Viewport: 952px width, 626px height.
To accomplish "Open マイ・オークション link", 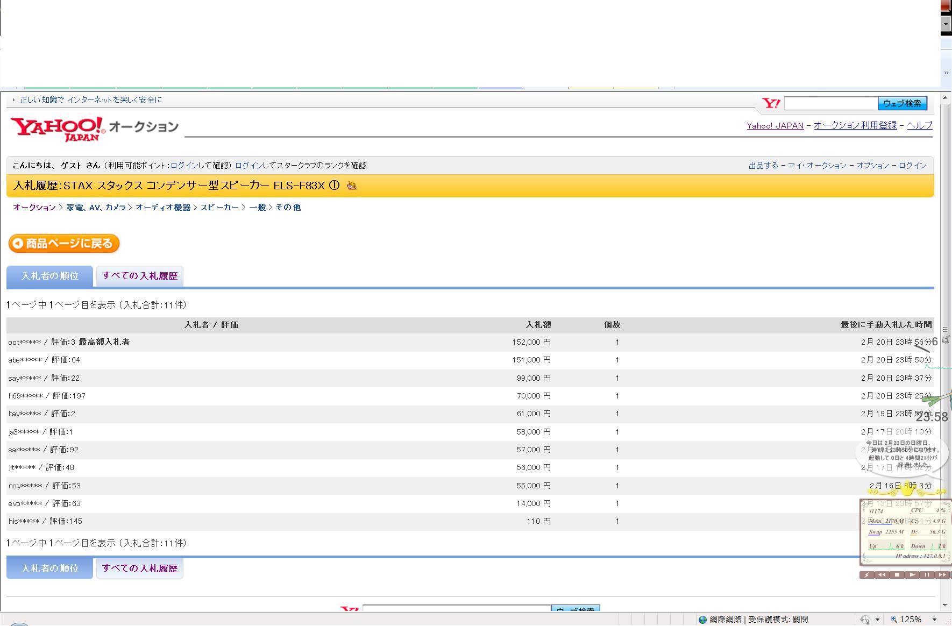I will point(817,166).
